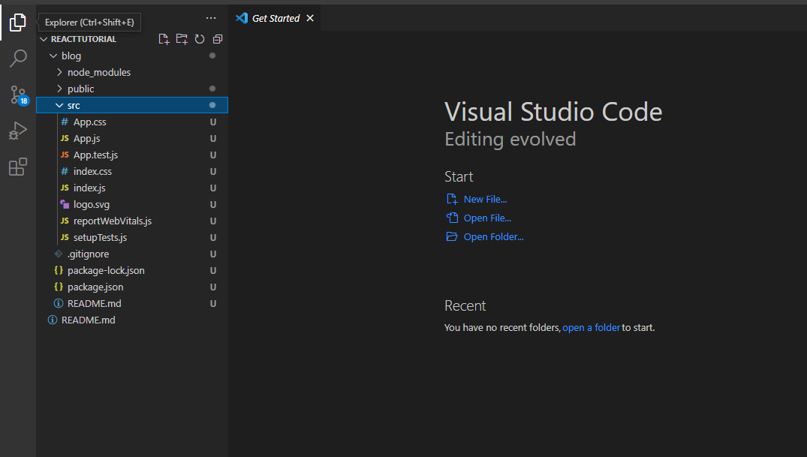Open package.json file

tap(132, 287)
